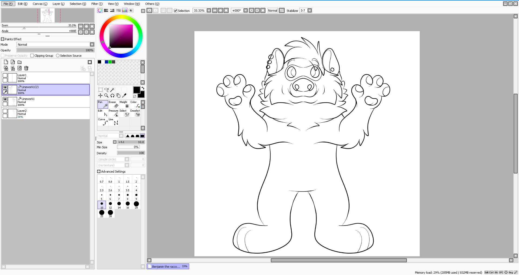Click the trash icon to delete layer
This screenshot has width=519, height=275.
(x=26, y=68)
